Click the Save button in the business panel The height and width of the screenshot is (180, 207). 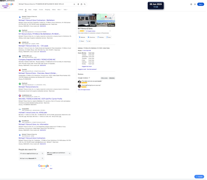108,37
